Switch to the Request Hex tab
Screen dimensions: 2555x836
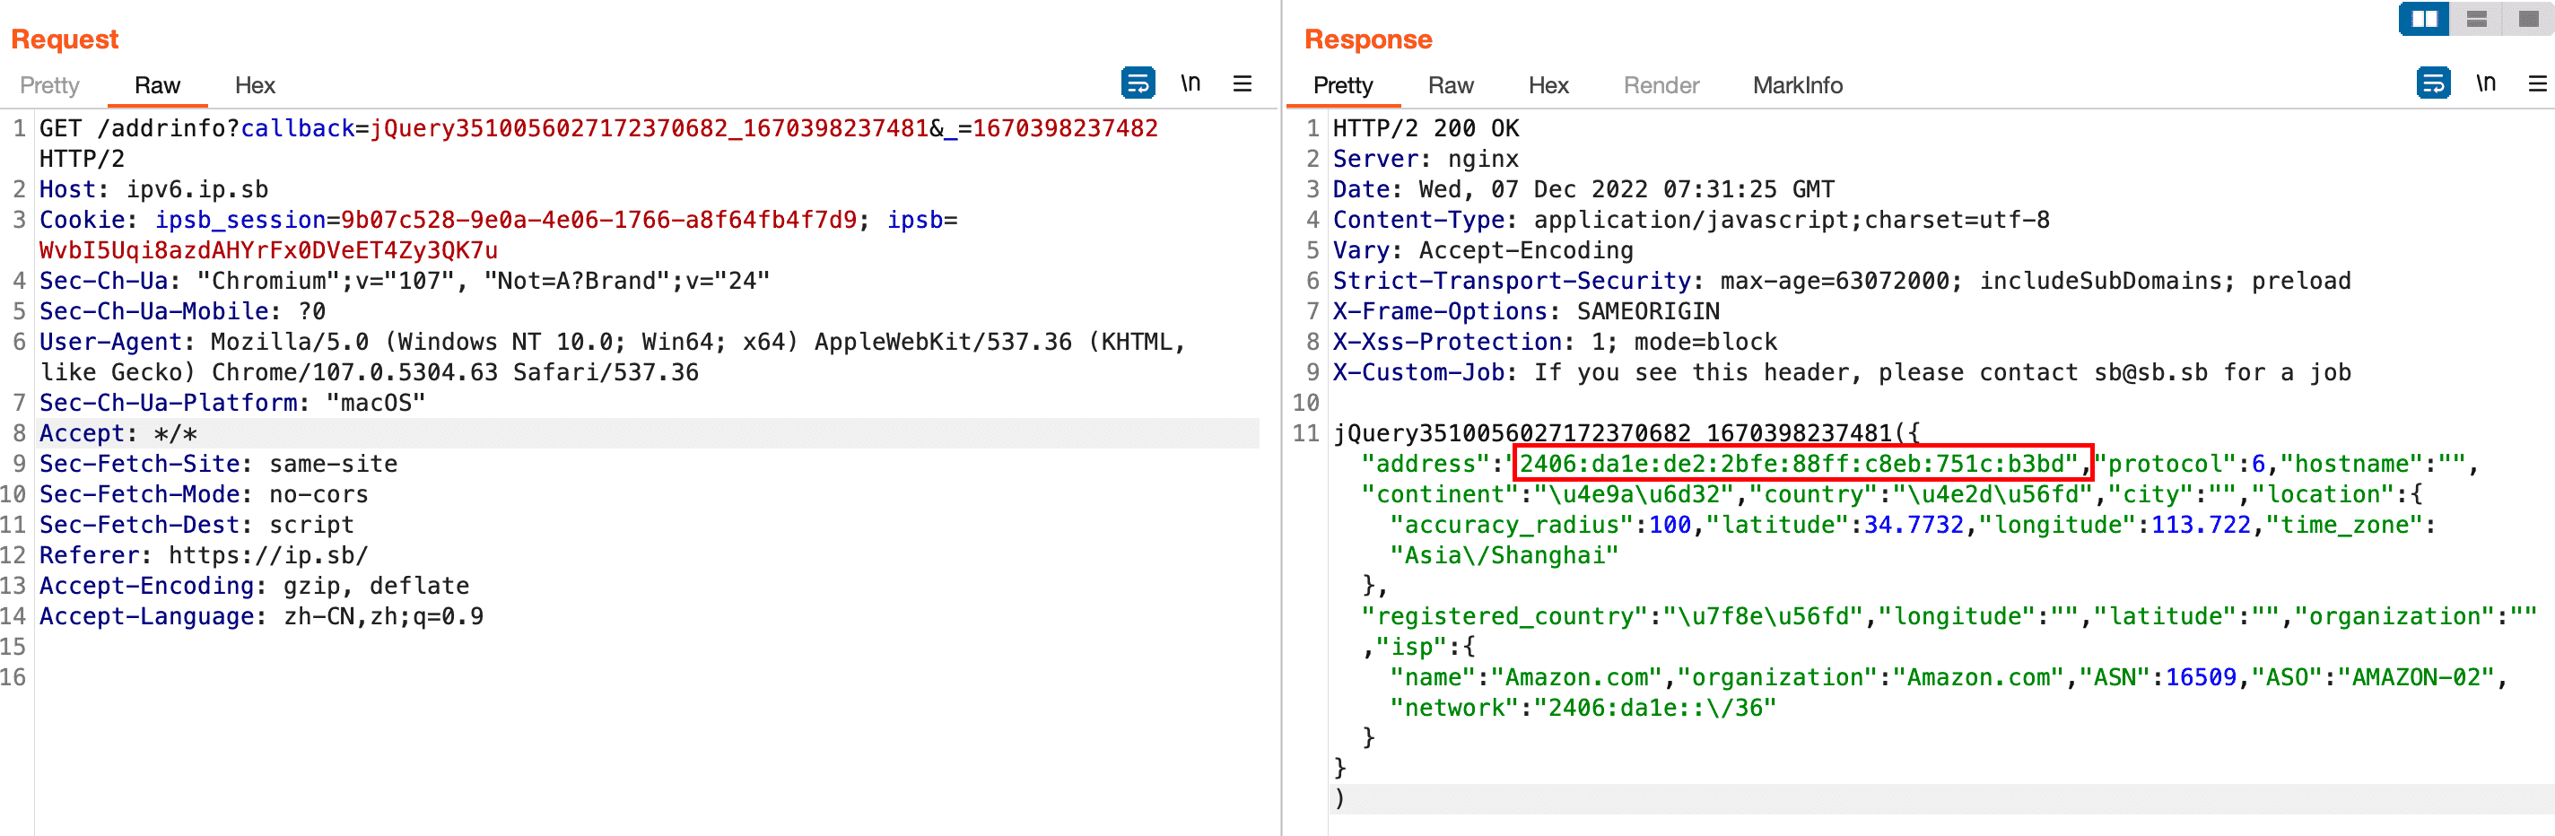click(255, 85)
